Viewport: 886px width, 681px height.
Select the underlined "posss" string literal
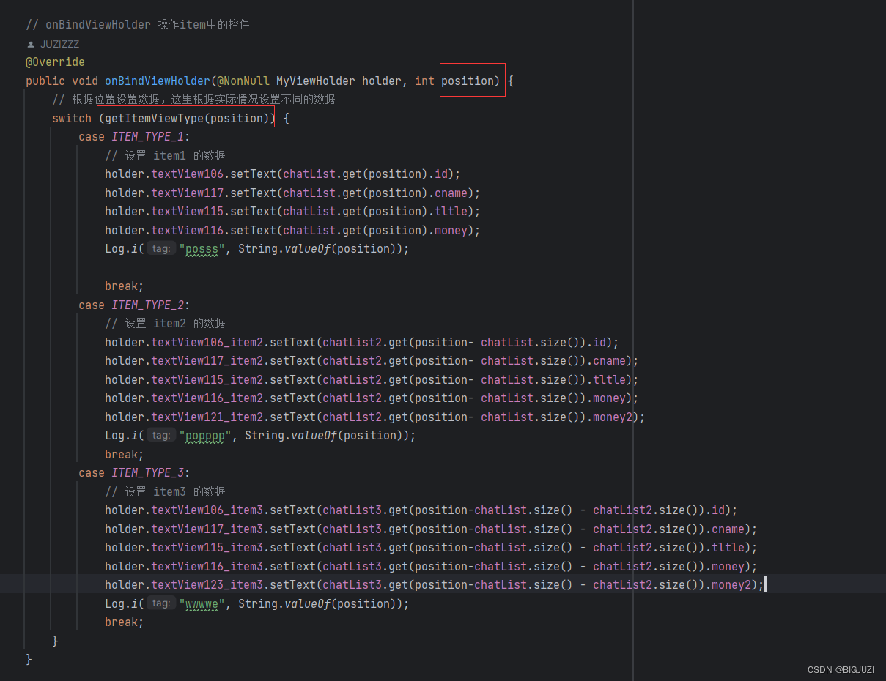coord(200,248)
